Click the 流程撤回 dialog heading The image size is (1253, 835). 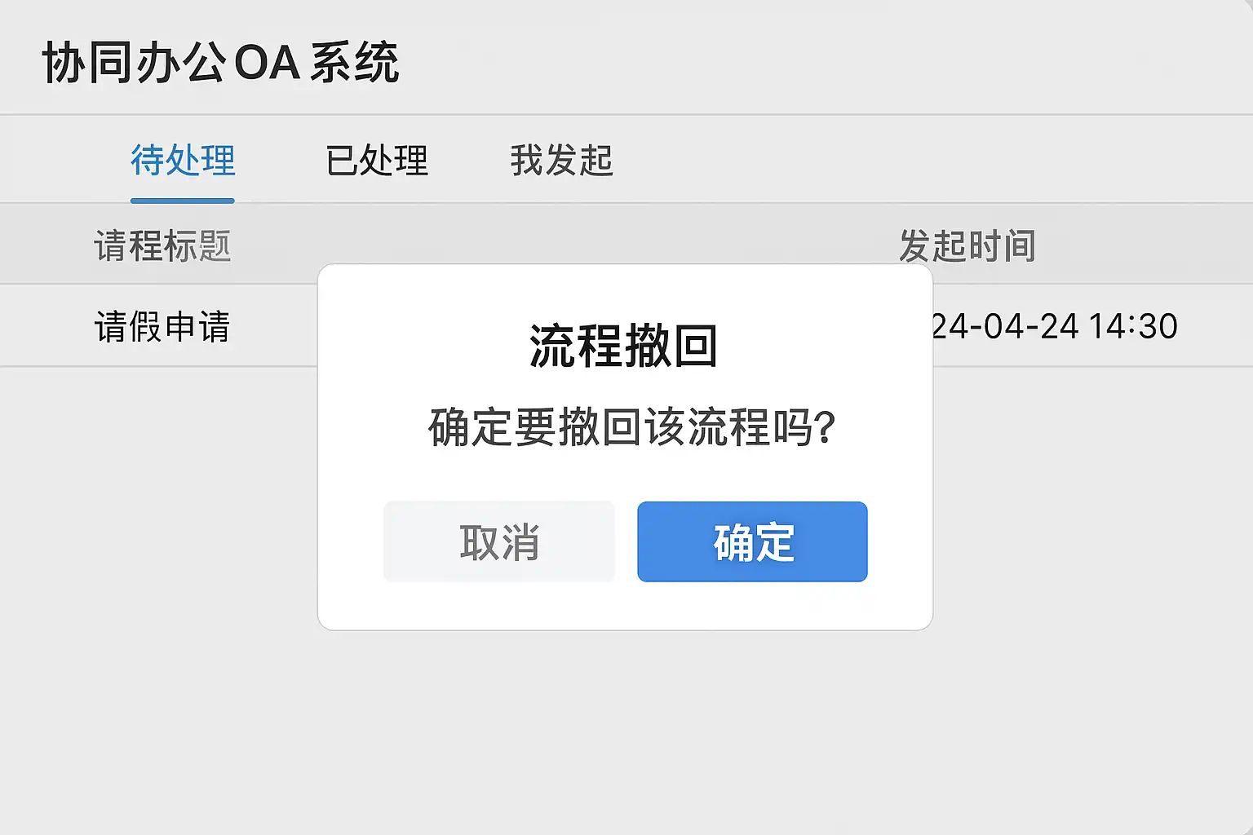pos(624,346)
